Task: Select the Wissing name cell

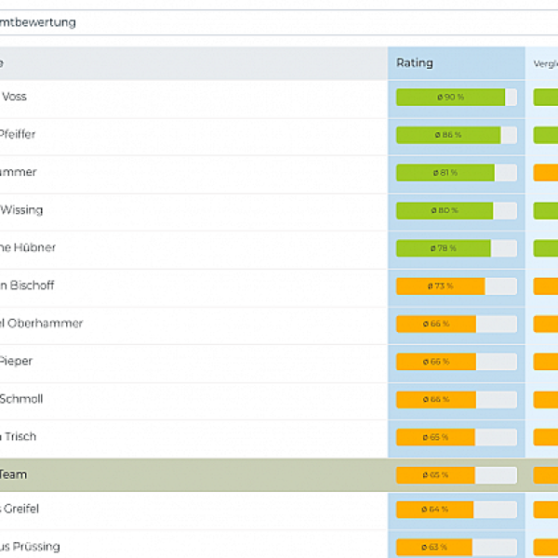Action: (x=193, y=212)
